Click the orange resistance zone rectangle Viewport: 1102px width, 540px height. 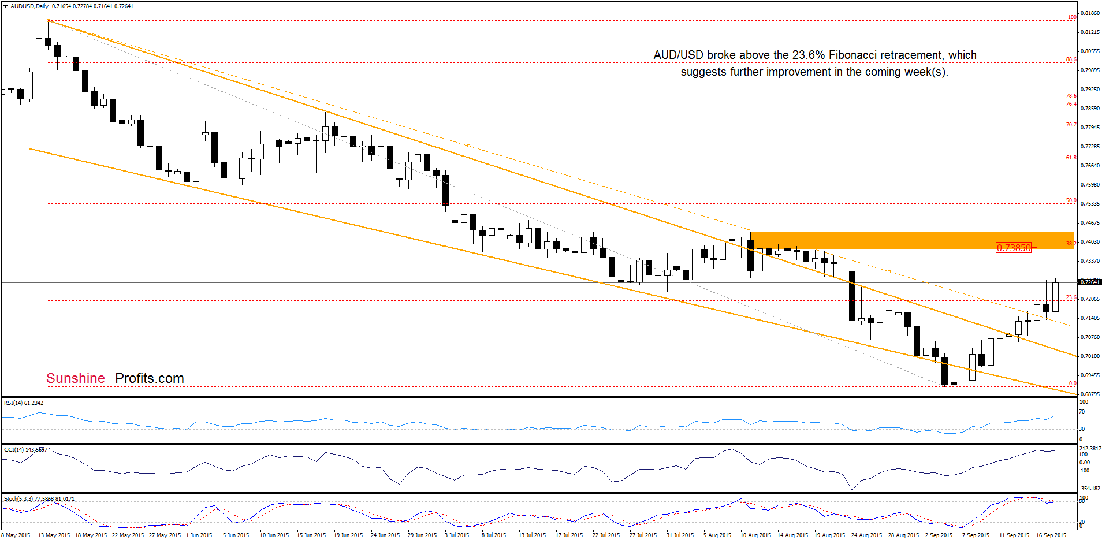[912, 240]
